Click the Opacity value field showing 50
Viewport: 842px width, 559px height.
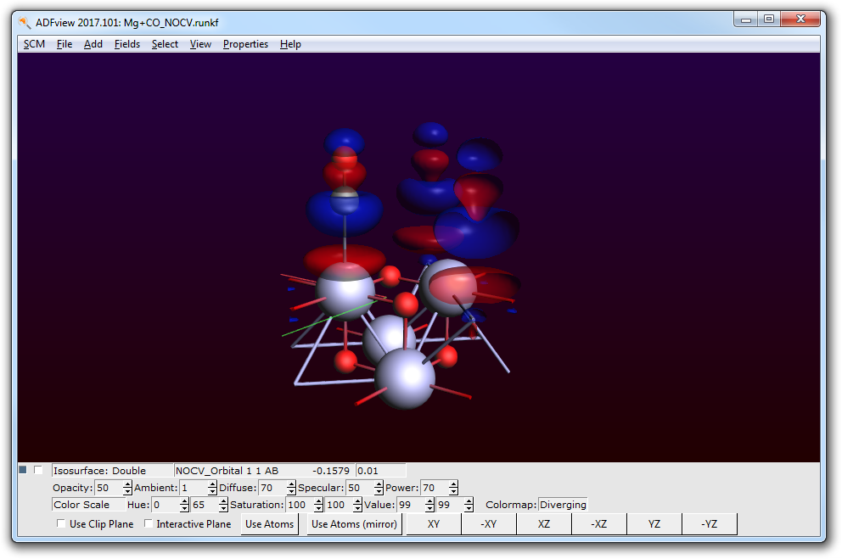point(109,488)
